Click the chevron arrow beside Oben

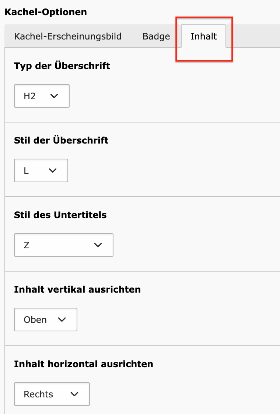62,320
